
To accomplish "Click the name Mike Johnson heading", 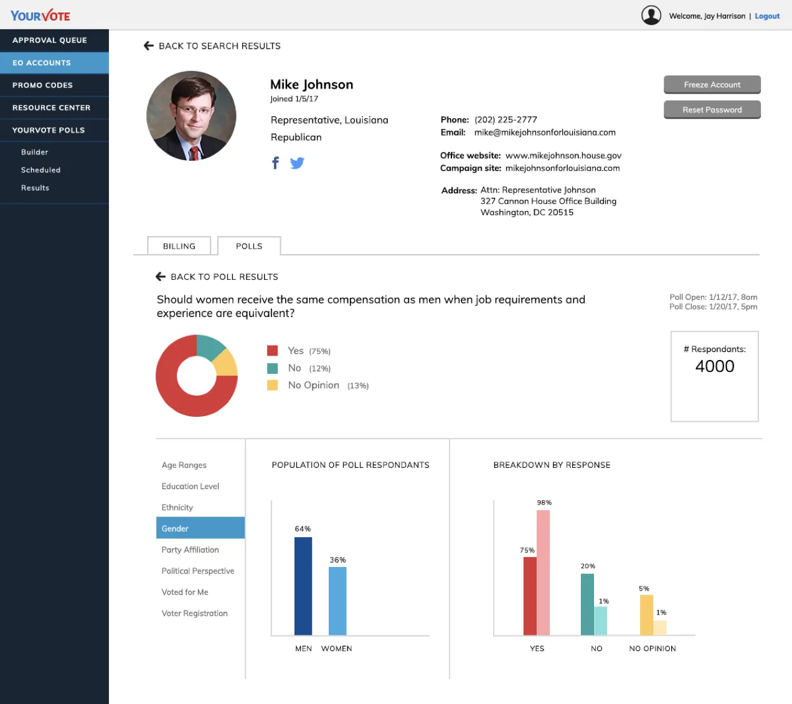I will tap(312, 85).
